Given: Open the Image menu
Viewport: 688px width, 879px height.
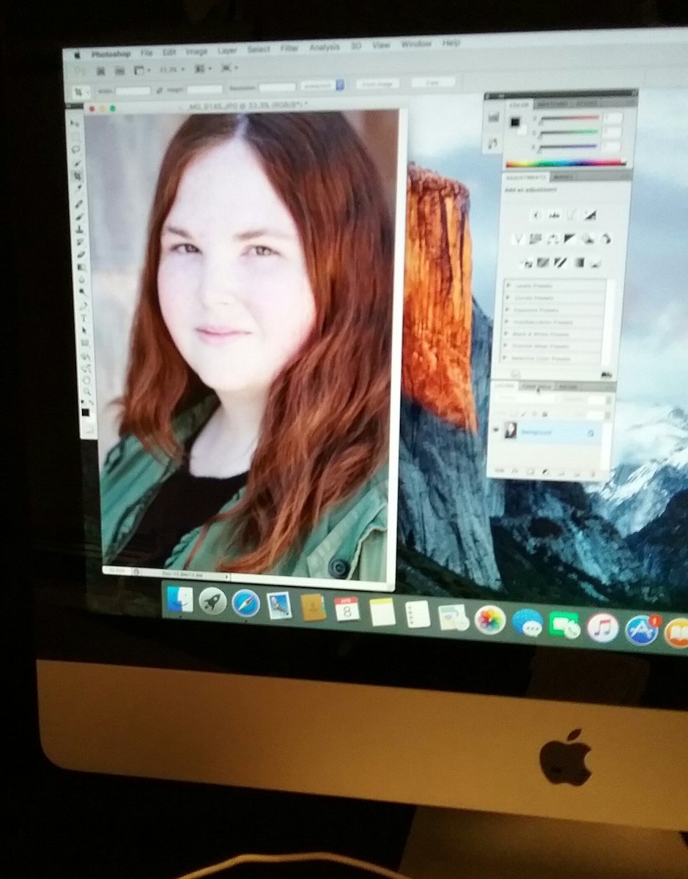Looking at the screenshot, I should click(197, 53).
